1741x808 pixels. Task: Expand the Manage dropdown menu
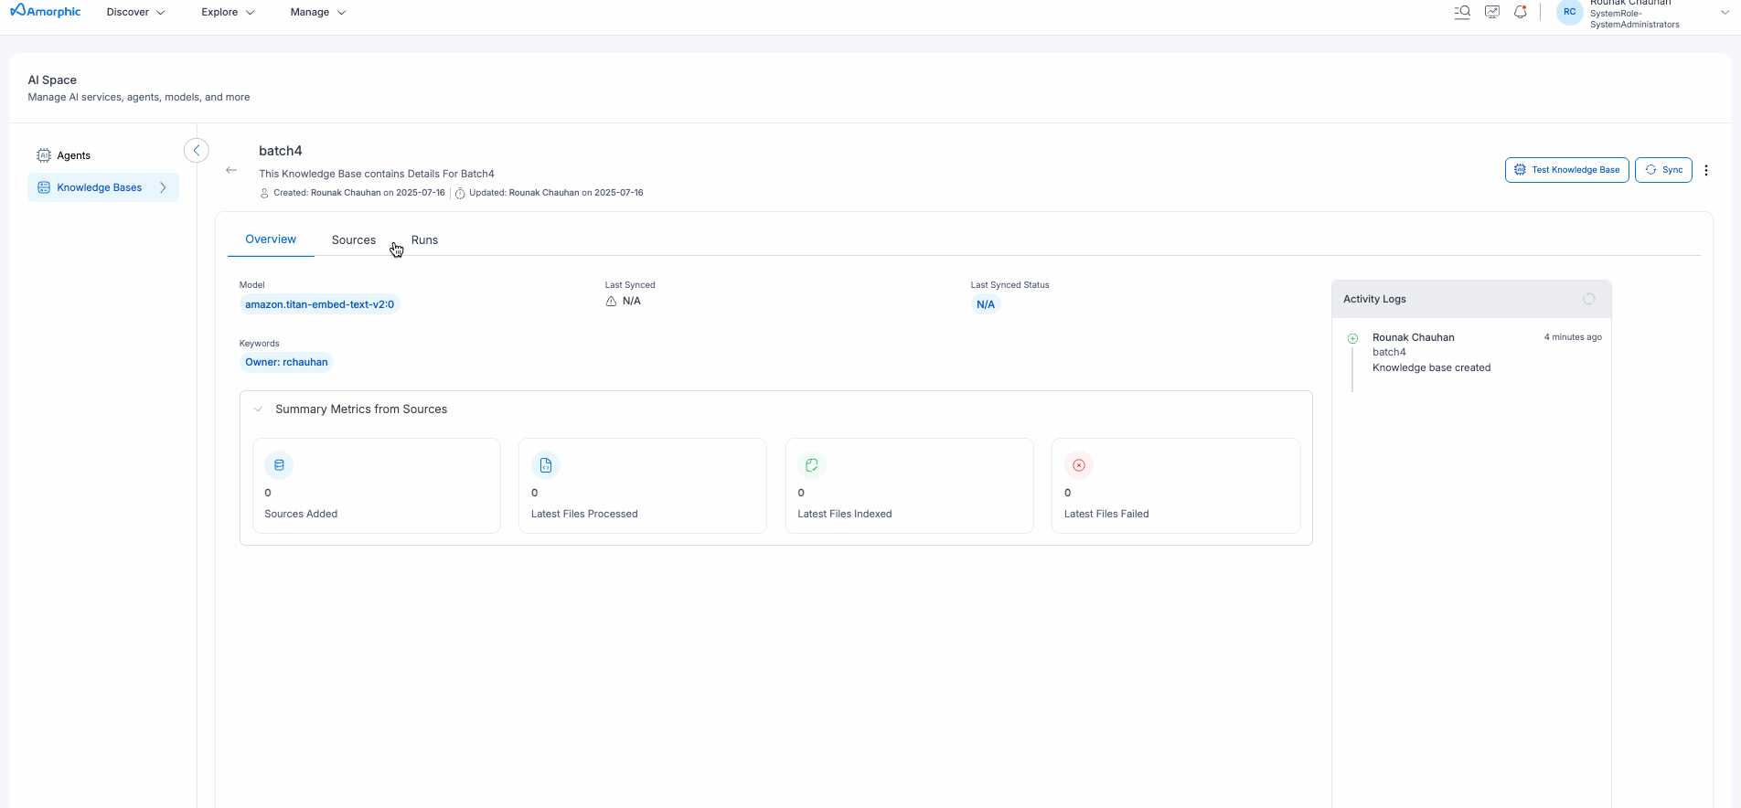pyautogui.click(x=317, y=13)
